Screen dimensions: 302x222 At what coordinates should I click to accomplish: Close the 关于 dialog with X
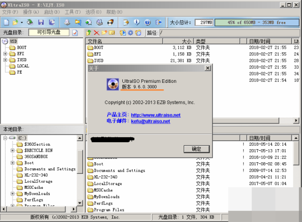(207, 68)
